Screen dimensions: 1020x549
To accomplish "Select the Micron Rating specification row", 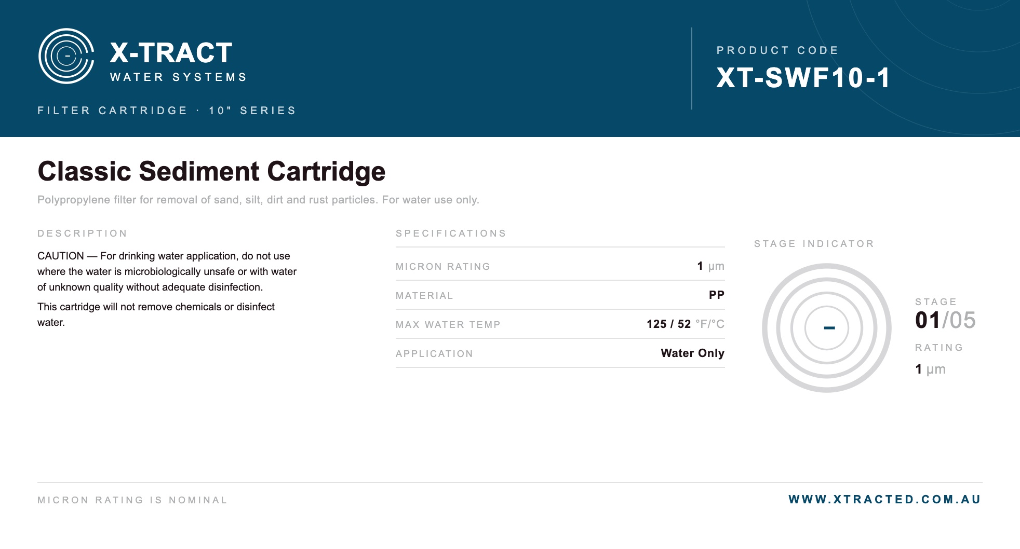I will pyautogui.click(x=560, y=266).
